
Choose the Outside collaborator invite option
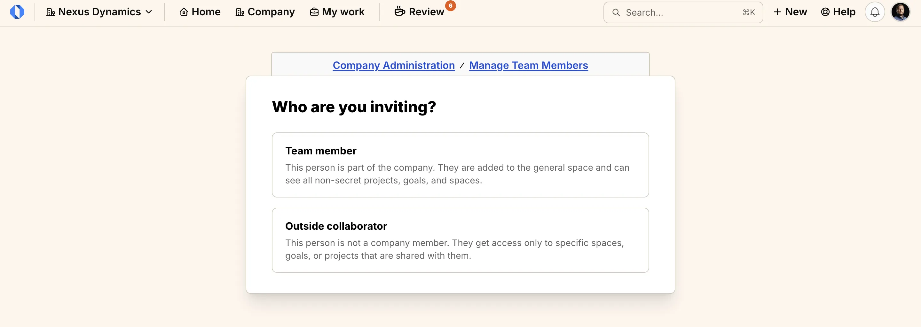pyautogui.click(x=460, y=240)
